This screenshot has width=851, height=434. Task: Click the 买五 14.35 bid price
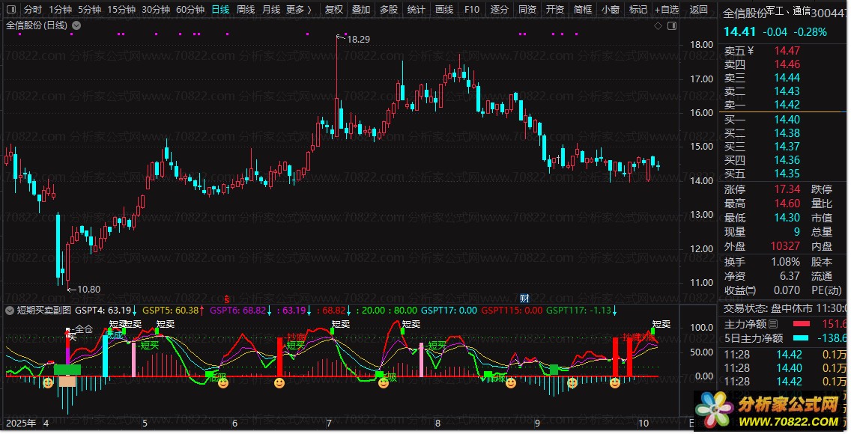[787, 174]
